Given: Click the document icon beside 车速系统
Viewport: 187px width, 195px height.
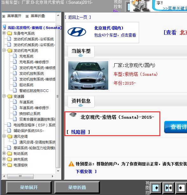Looking at the screenshot, I should (x=15, y=102).
